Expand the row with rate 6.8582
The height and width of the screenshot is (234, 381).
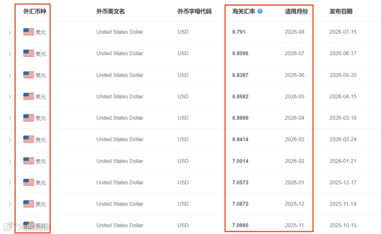tap(10, 97)
